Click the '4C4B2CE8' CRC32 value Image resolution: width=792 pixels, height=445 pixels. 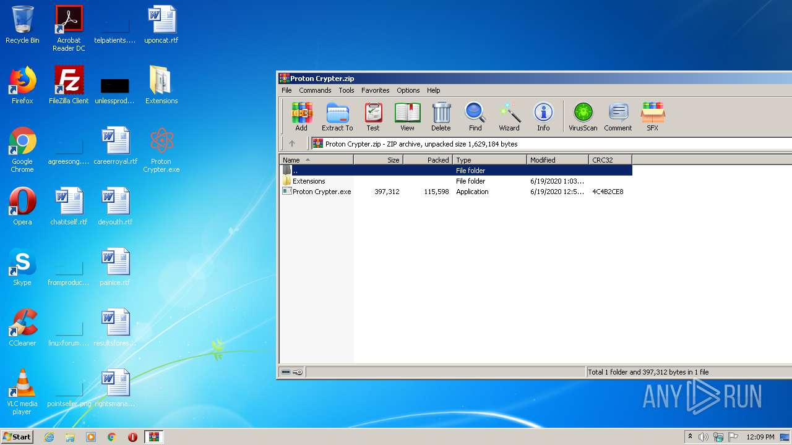[x=608, y=192]
